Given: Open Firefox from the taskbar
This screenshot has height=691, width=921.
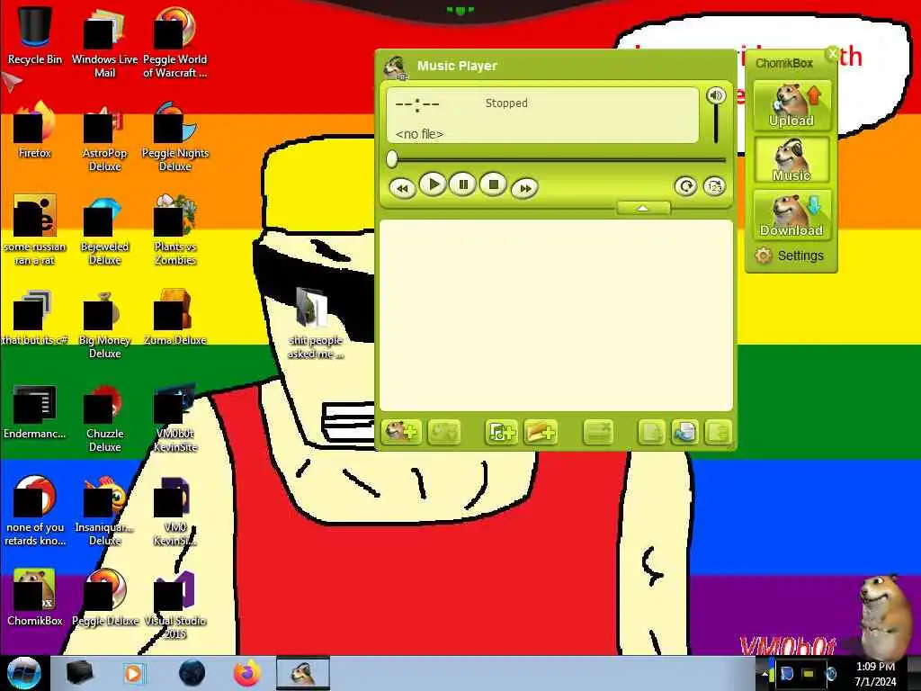Looking at the screenshot, I should pos(247,673).
